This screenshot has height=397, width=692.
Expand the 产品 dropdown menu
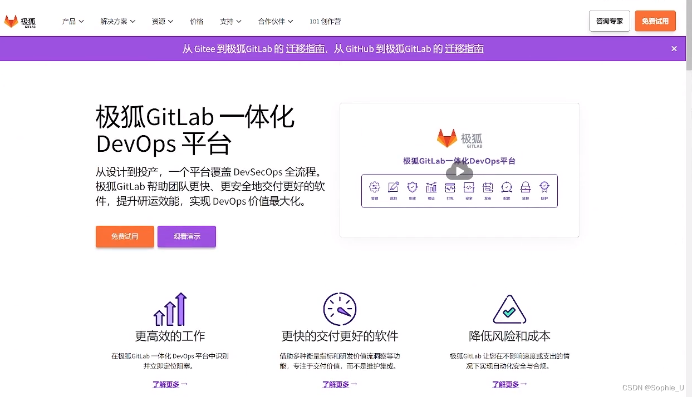(73, 22)
